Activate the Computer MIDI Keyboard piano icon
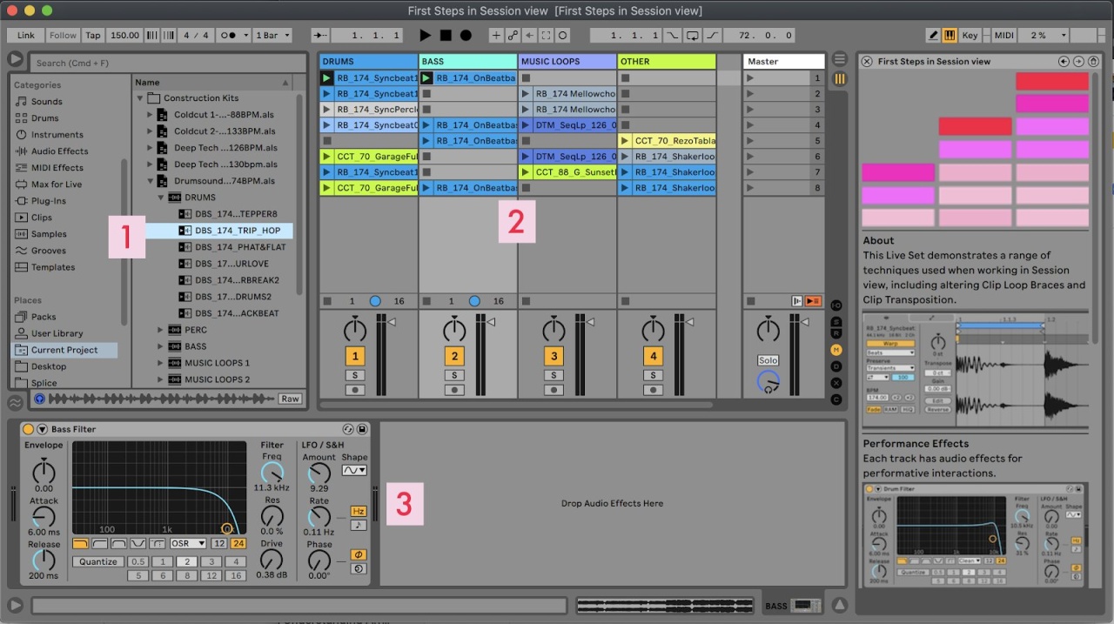The width and height of the screenshot is (1114, 624). 948,35
